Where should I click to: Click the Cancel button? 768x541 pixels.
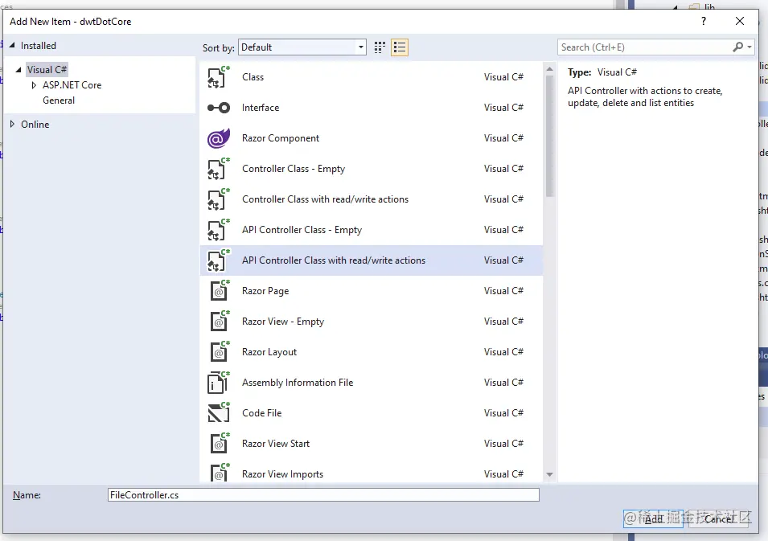720,519
